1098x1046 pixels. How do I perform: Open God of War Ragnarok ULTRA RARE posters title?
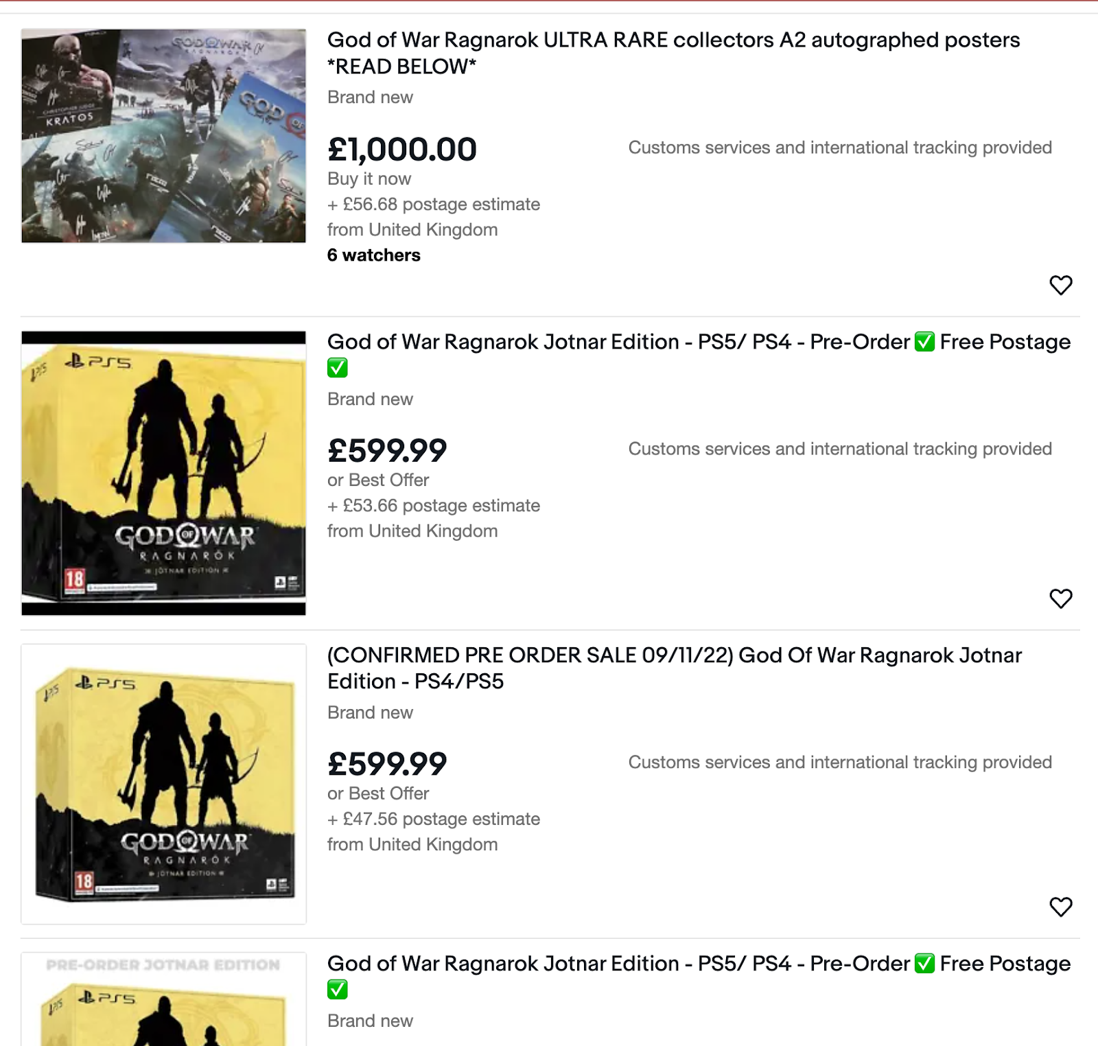tap(673, 53)
